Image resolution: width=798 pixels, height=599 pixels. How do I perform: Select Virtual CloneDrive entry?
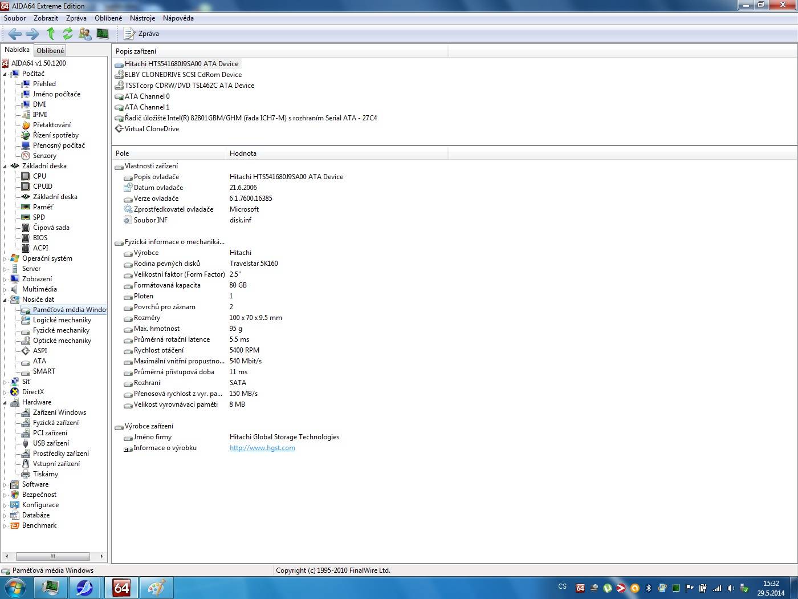coord(152,129)
